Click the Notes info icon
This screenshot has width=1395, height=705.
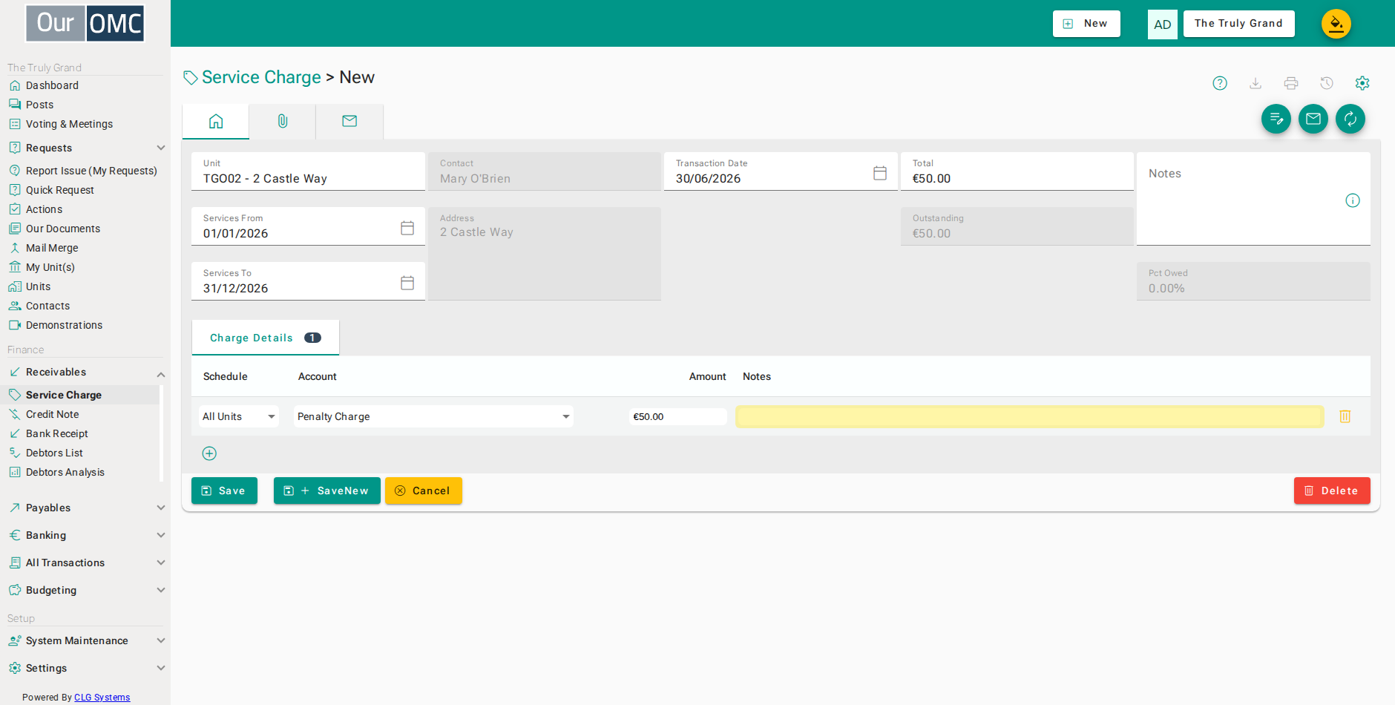click(1353, 200)
